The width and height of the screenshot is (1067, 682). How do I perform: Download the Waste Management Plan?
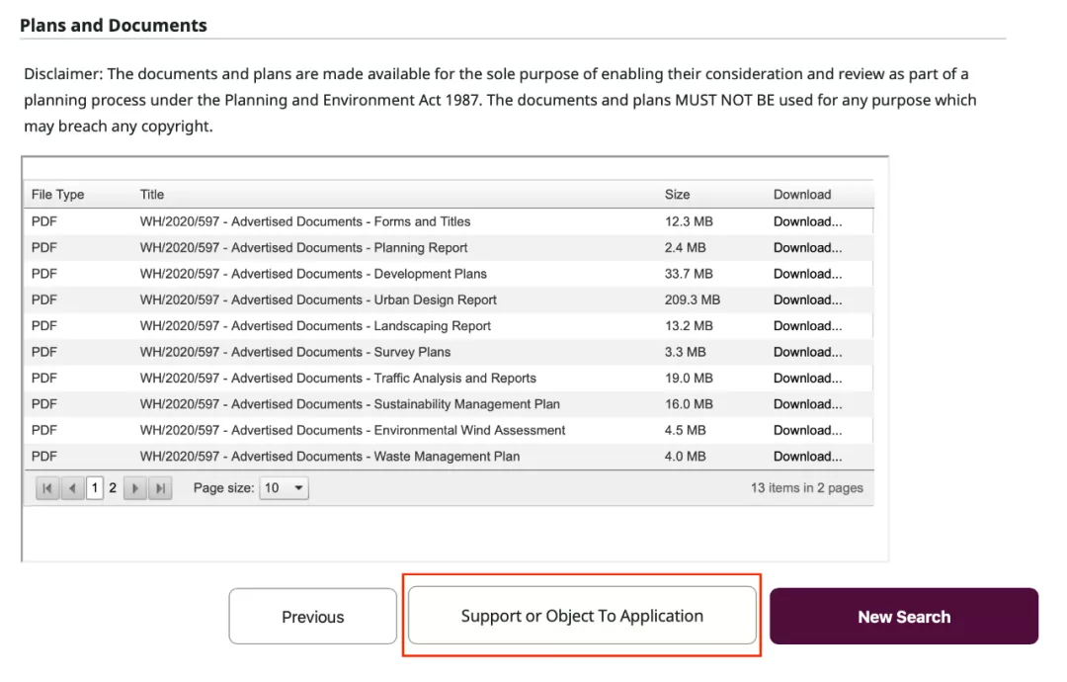point(807,457)
